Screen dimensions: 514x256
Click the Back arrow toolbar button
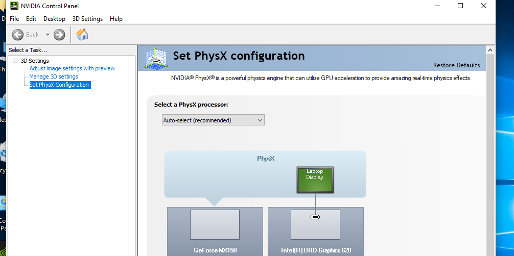click(18, 35)
